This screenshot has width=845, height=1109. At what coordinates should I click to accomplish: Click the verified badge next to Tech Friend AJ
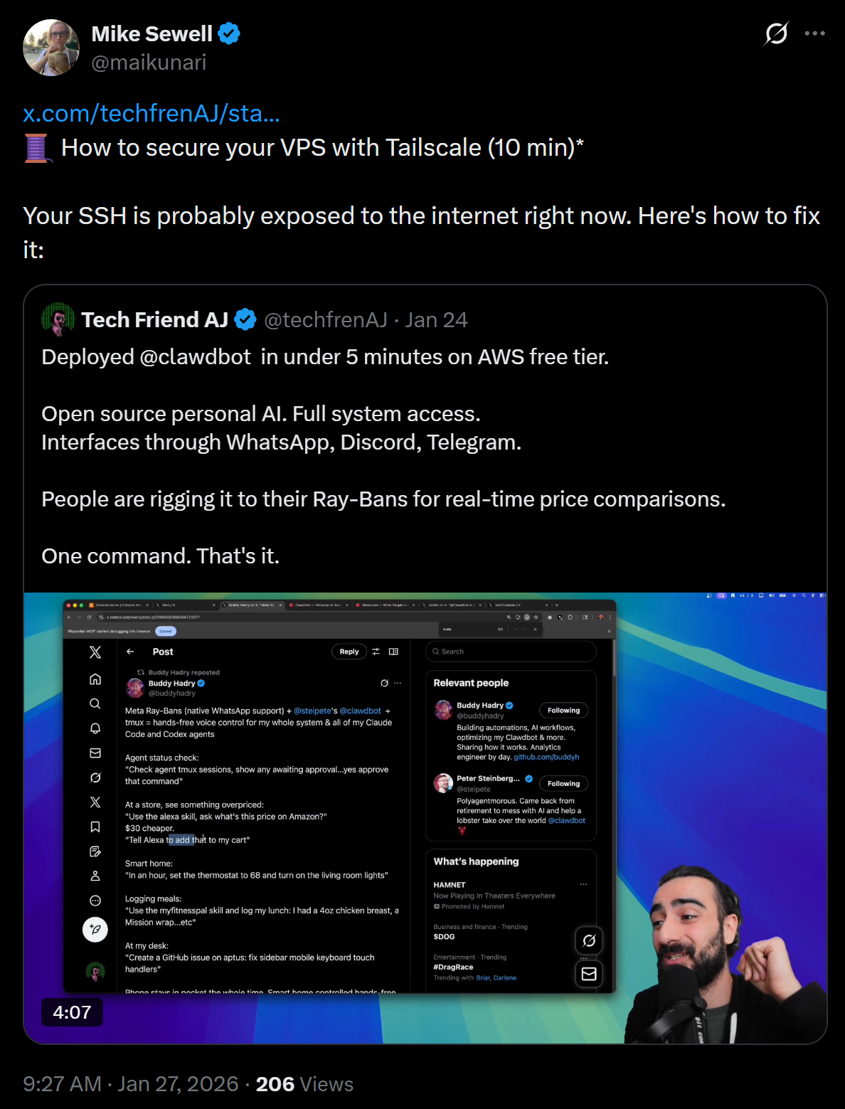(x=245, y=320)
